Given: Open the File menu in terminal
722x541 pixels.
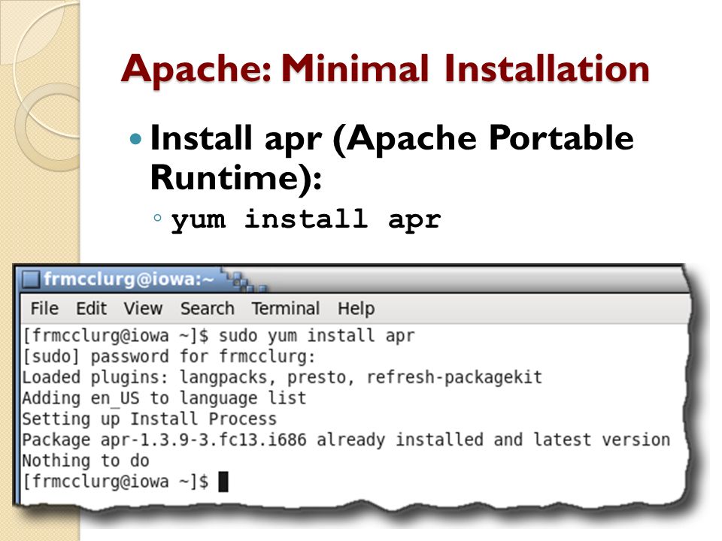Looking at the screenshot, I should coord(44,308).
